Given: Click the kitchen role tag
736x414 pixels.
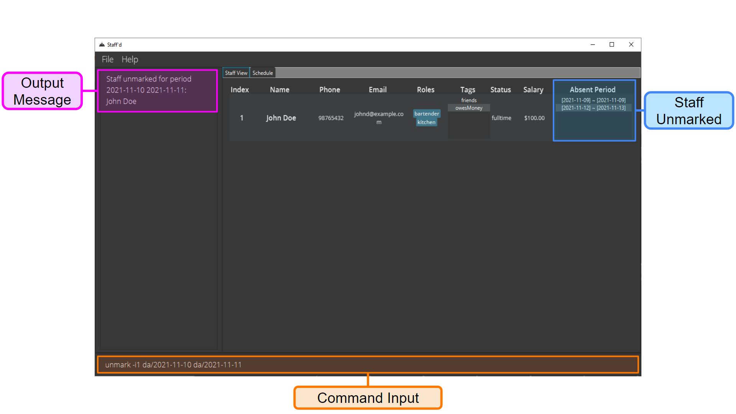Looking at the screenshot, I should tap(426, 122).
